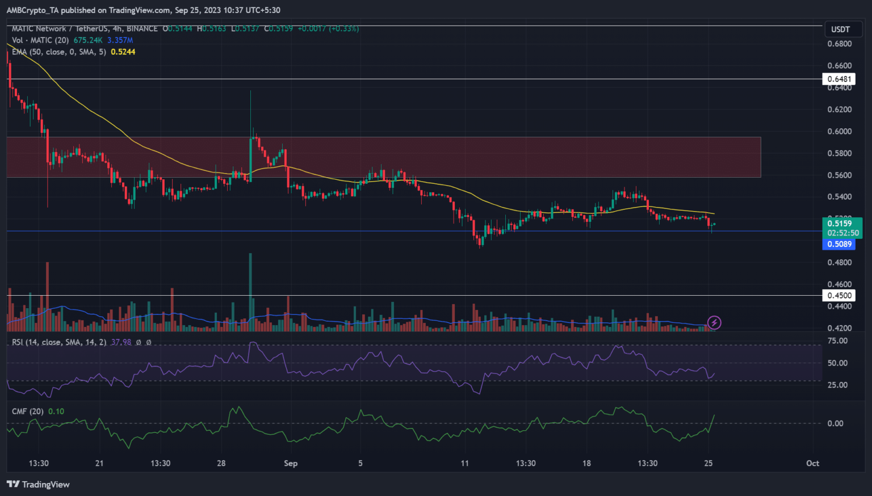
Task: Click the purple lightning bolt icon
Action: pyautogui.click(x=714, y=323)
